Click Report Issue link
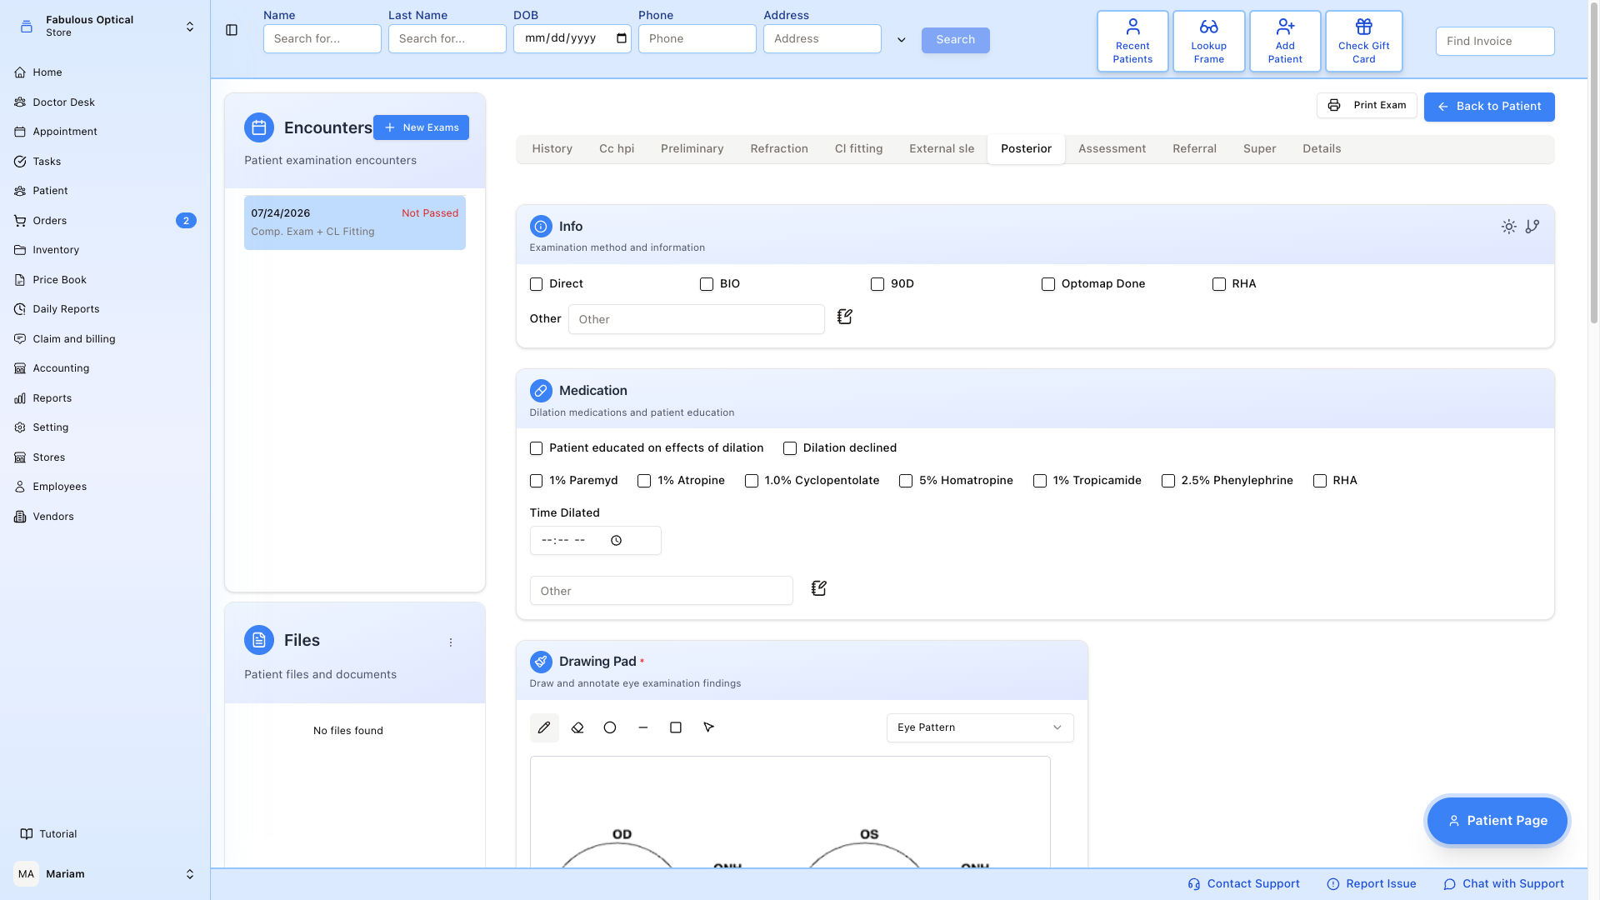Image resolution: width=1600 pixels, height=900 pixels. point(1372,884)
